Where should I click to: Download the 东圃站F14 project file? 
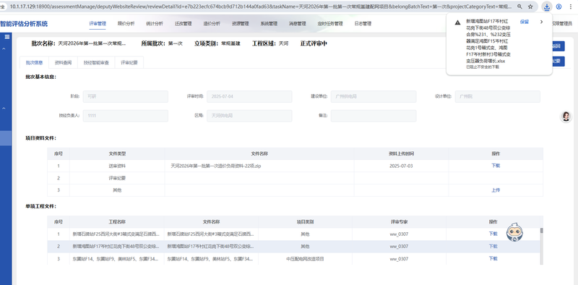click(493, 258)
